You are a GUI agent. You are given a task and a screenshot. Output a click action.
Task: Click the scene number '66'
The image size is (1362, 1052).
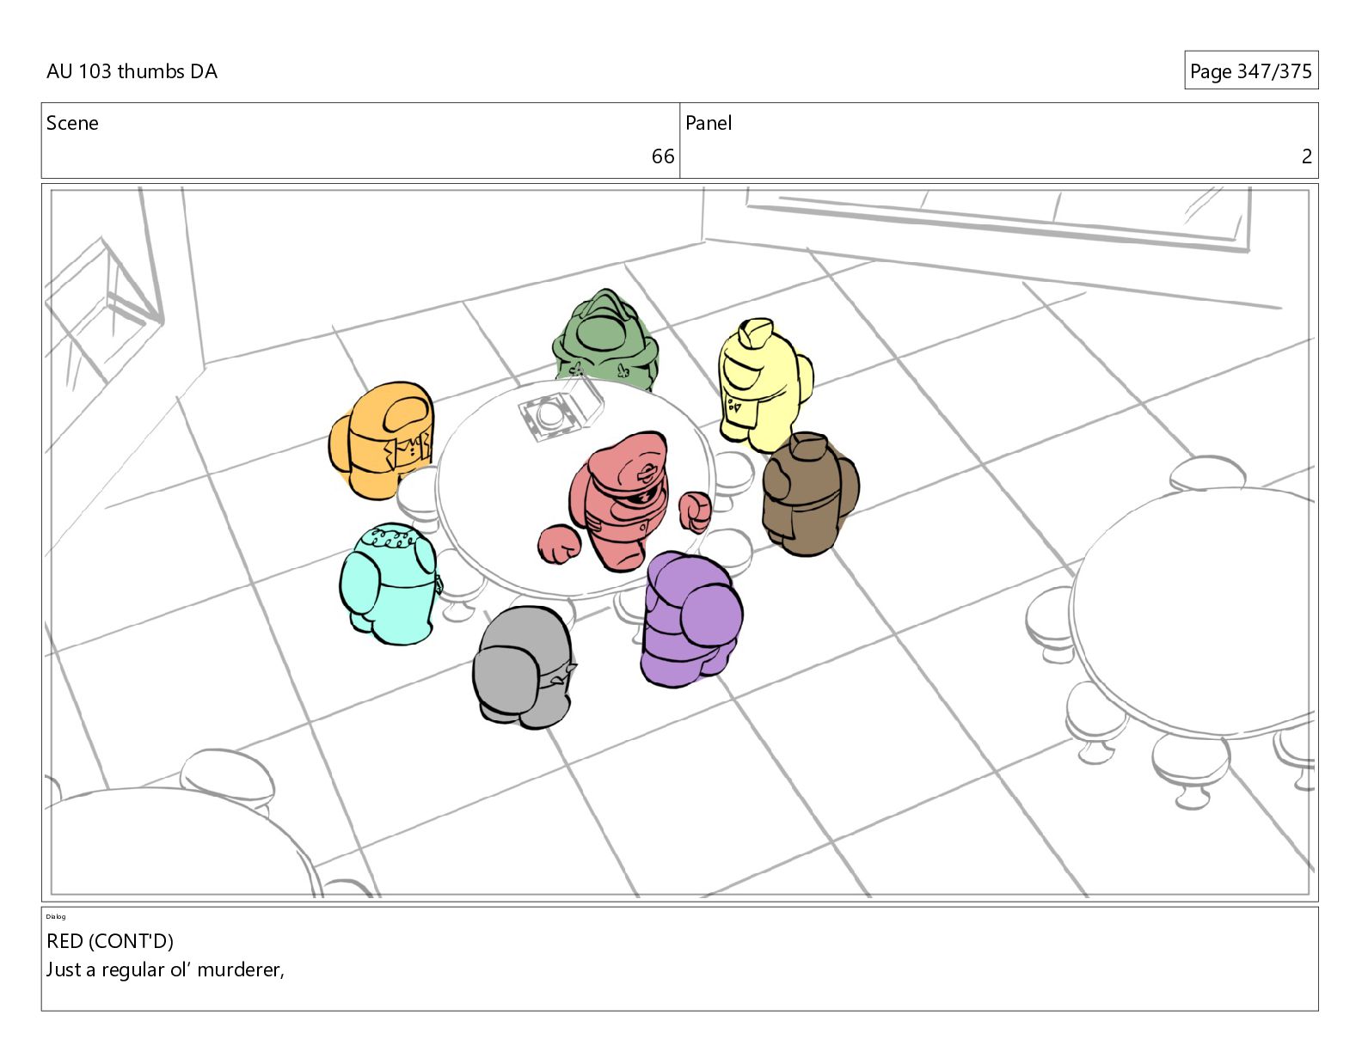[x=662, y=156]
